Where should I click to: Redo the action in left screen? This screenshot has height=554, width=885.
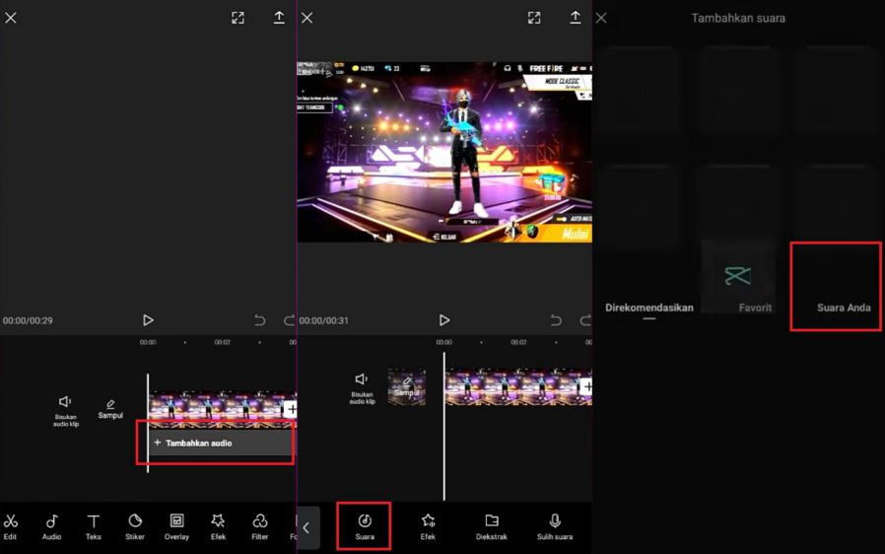290,320
